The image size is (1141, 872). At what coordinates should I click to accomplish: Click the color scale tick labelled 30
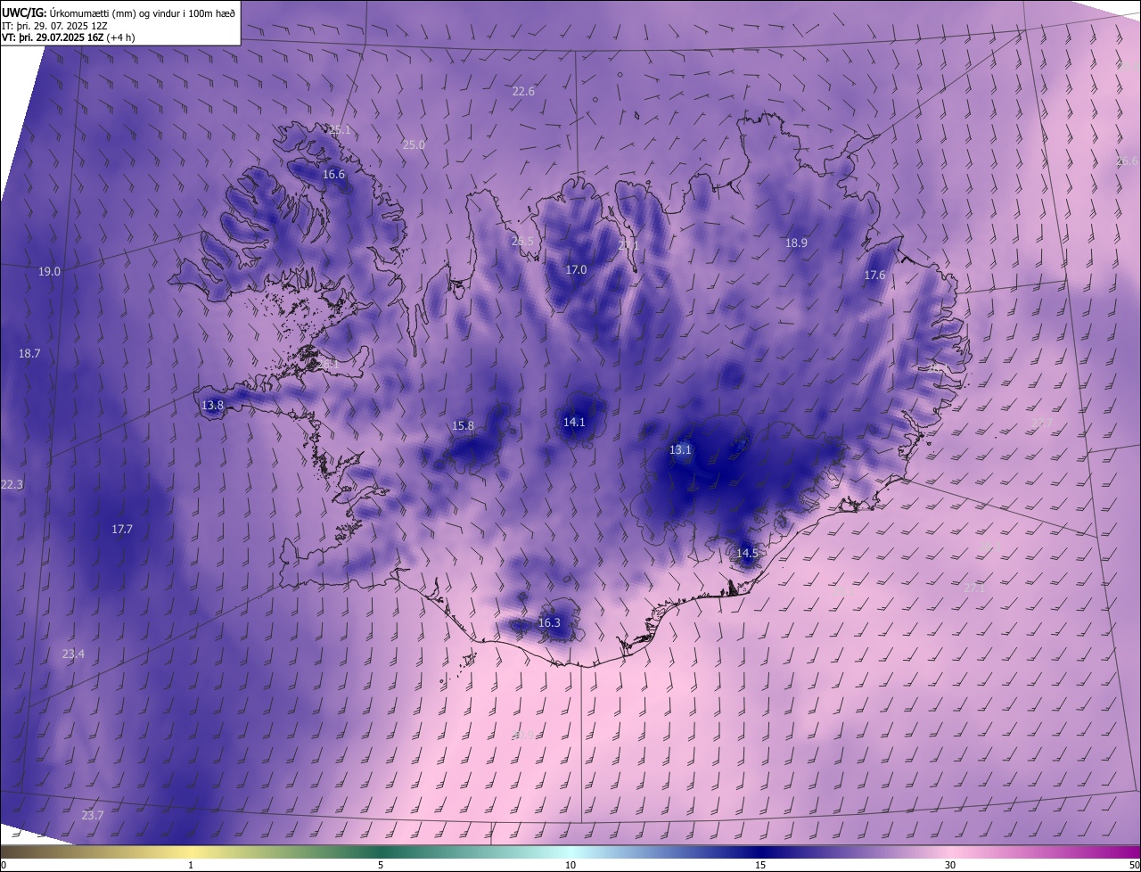(950, 865)
